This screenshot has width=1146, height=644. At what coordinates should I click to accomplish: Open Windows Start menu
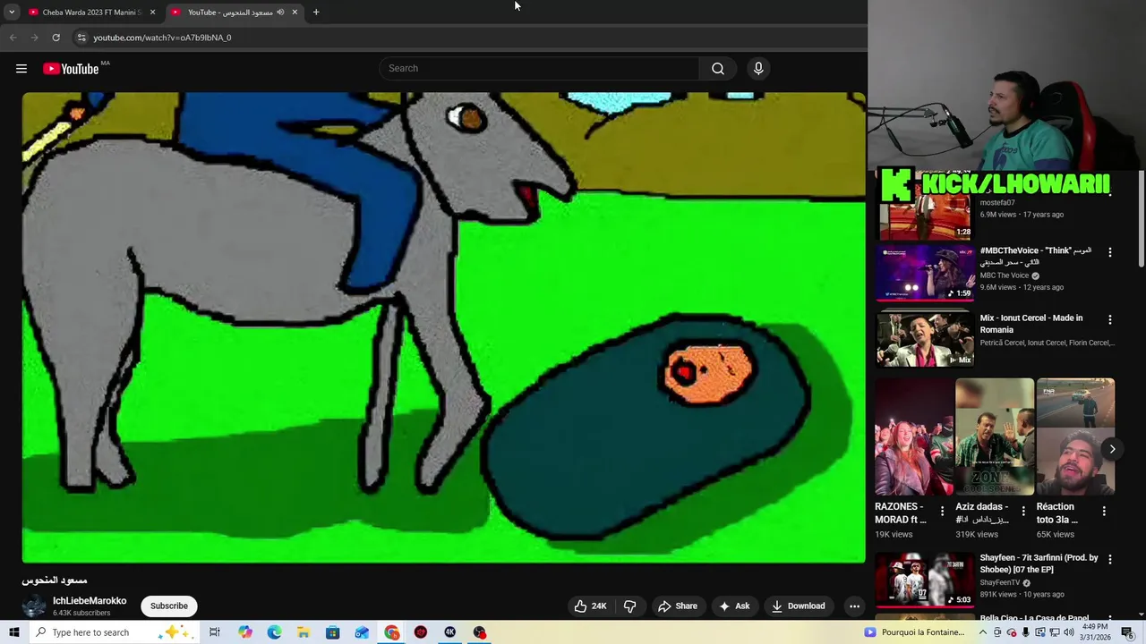13,632
